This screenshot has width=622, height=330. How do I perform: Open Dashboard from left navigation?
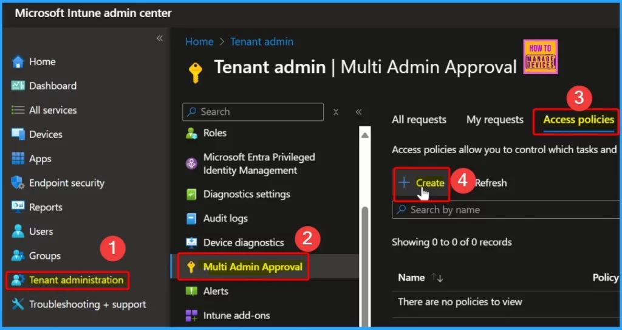click(x=53, y=86)
